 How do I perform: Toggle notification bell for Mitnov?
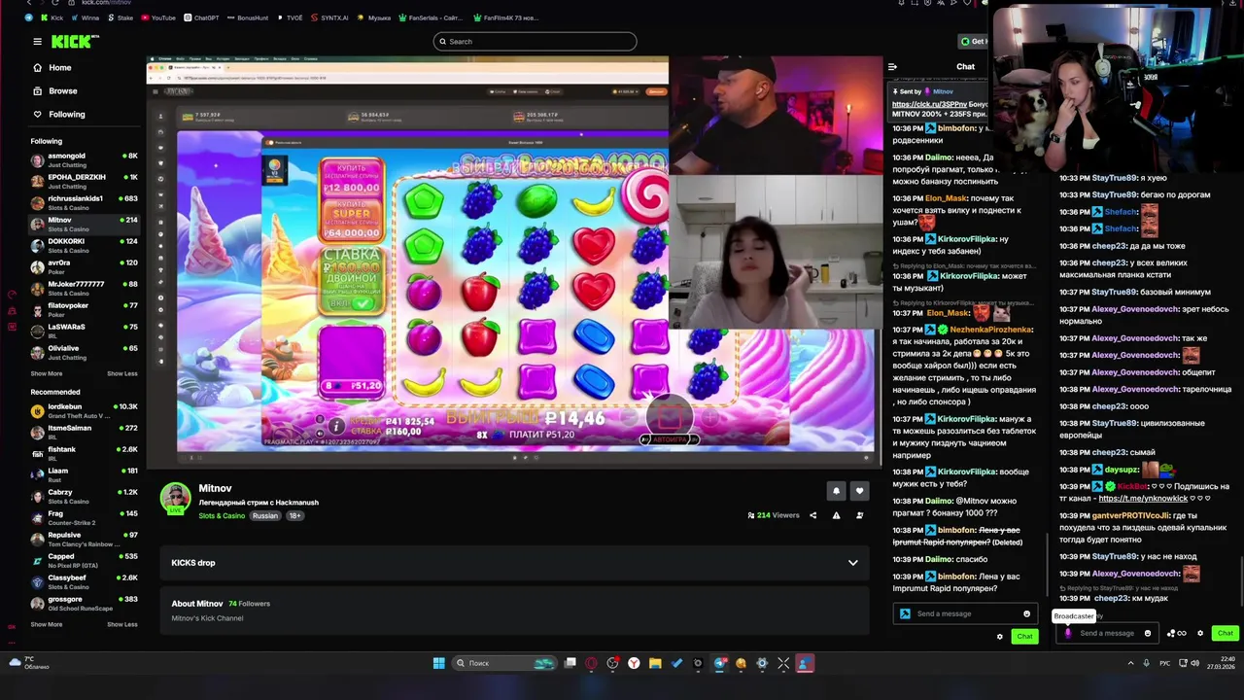pos(836,491)
